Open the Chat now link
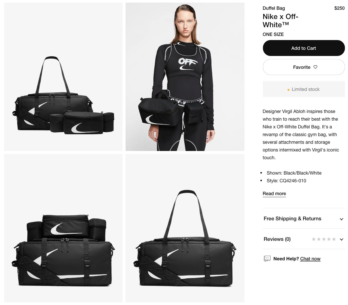The width and height of the screenshot is (348, 305). [x=310, y=259]
